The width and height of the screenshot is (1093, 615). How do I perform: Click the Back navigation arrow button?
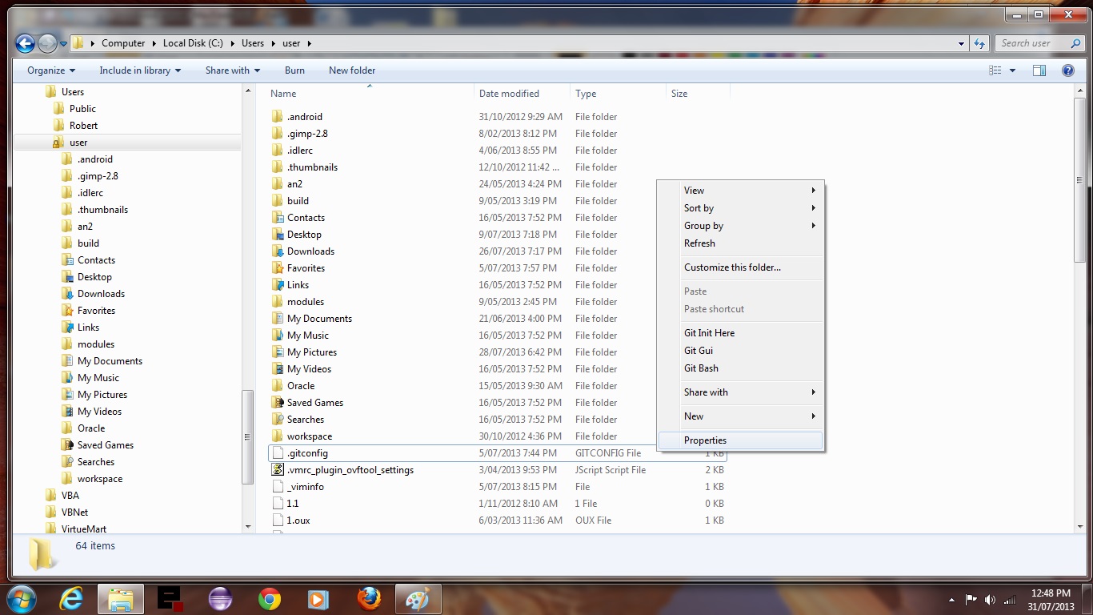[25, 43]
